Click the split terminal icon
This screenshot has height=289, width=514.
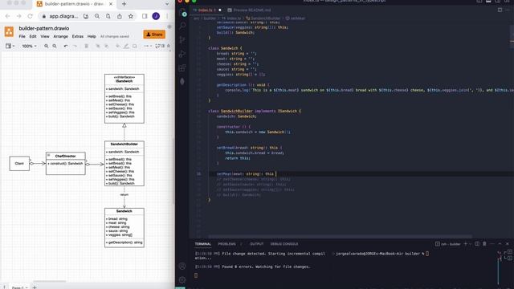[477, 244]
